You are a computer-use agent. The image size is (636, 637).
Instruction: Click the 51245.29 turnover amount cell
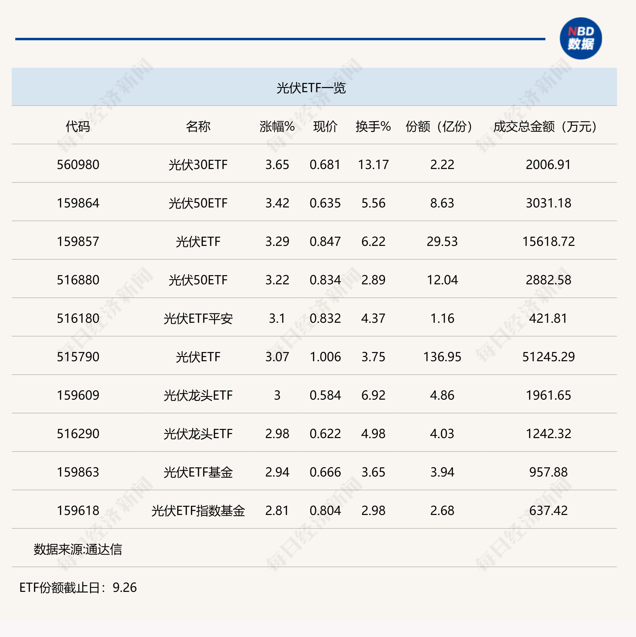[x=548, y=357]
